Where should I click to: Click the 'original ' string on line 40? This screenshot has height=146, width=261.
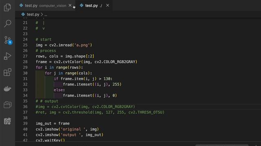pos(73,129)
